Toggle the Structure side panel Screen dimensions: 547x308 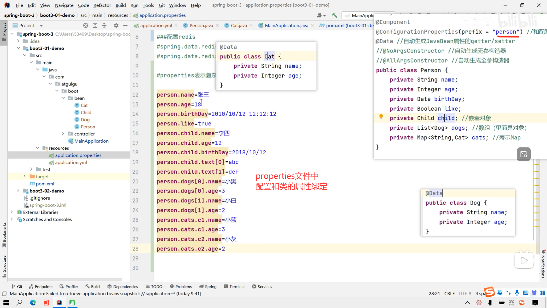coord(4,266)
